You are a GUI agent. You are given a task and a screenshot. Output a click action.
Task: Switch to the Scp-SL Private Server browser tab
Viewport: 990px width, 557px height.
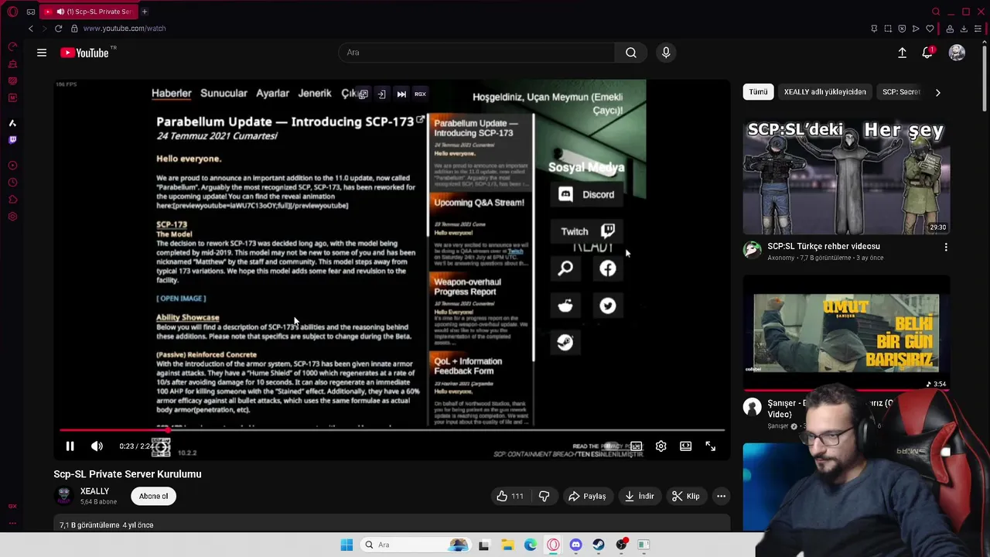[x=88, y=12]
